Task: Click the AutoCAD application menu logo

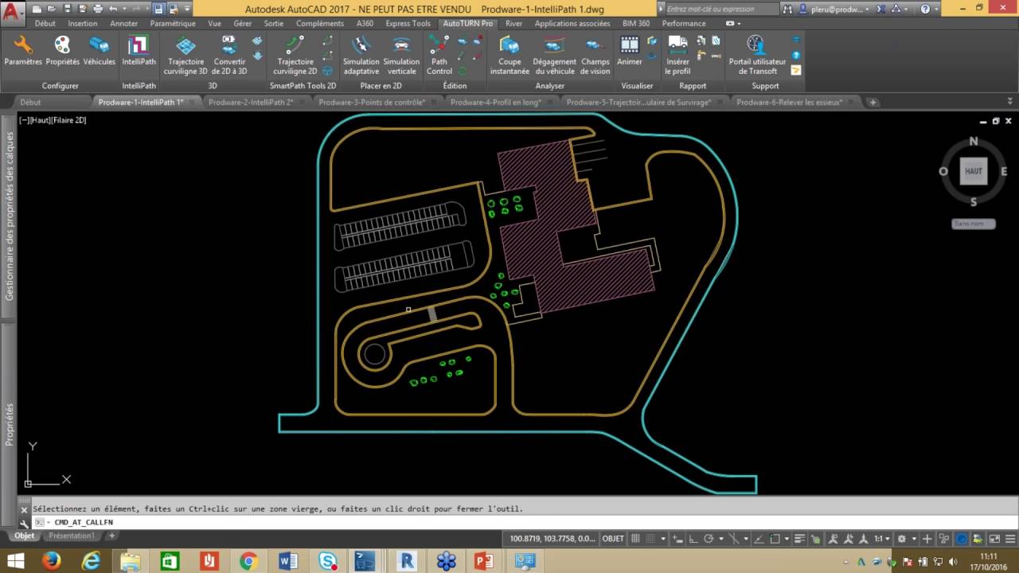Action: point(14,12)
